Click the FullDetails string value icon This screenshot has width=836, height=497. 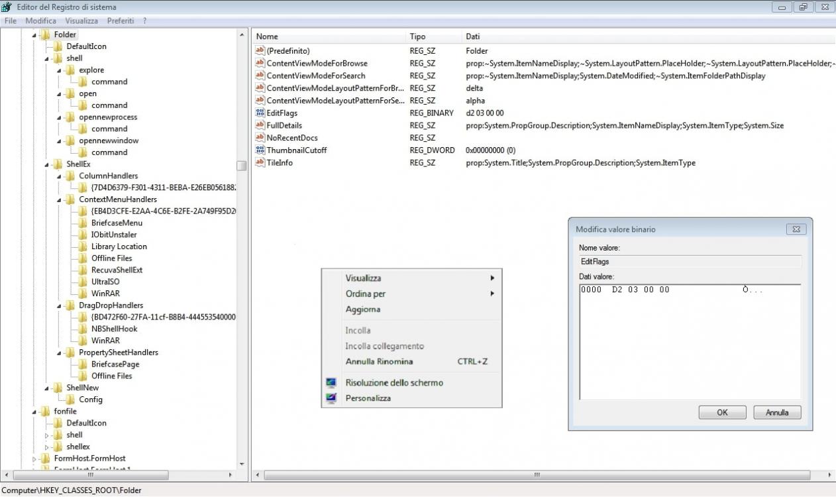(260, 125)
